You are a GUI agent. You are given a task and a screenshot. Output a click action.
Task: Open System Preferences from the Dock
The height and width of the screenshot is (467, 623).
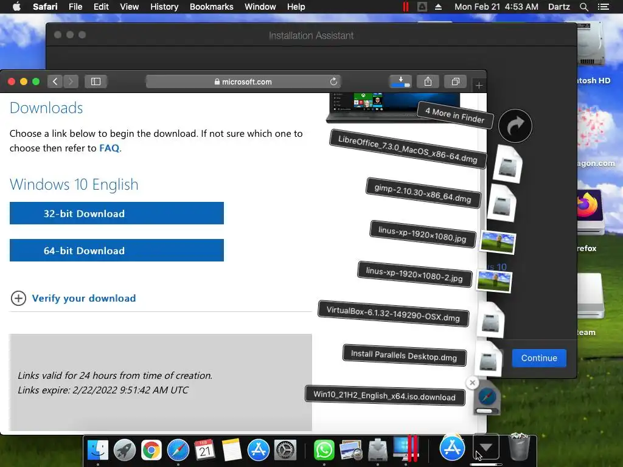tap(285, 450)
